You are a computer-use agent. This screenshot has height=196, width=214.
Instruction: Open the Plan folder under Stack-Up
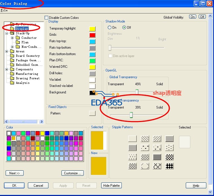click(x=22, y=42)
